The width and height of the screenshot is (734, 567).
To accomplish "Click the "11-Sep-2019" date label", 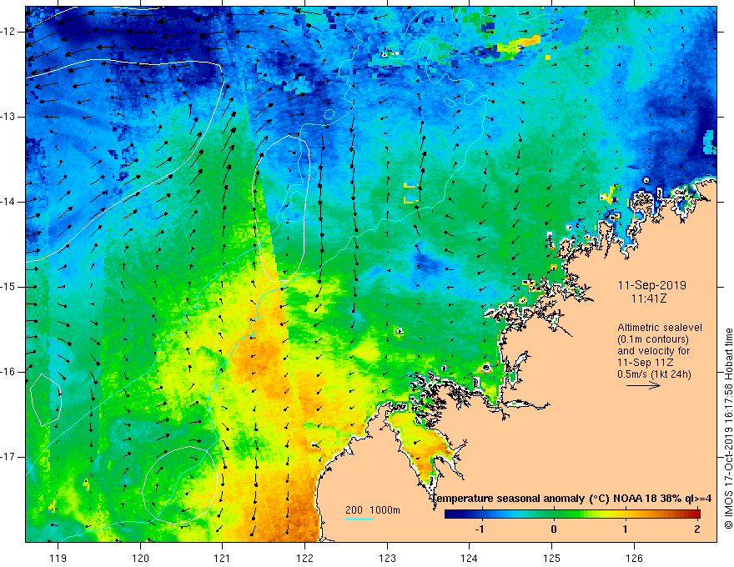I will click(x=651, y=285).
